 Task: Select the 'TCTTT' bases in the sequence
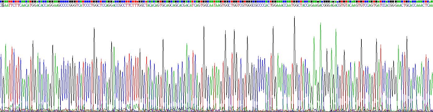tap(133, 5)
